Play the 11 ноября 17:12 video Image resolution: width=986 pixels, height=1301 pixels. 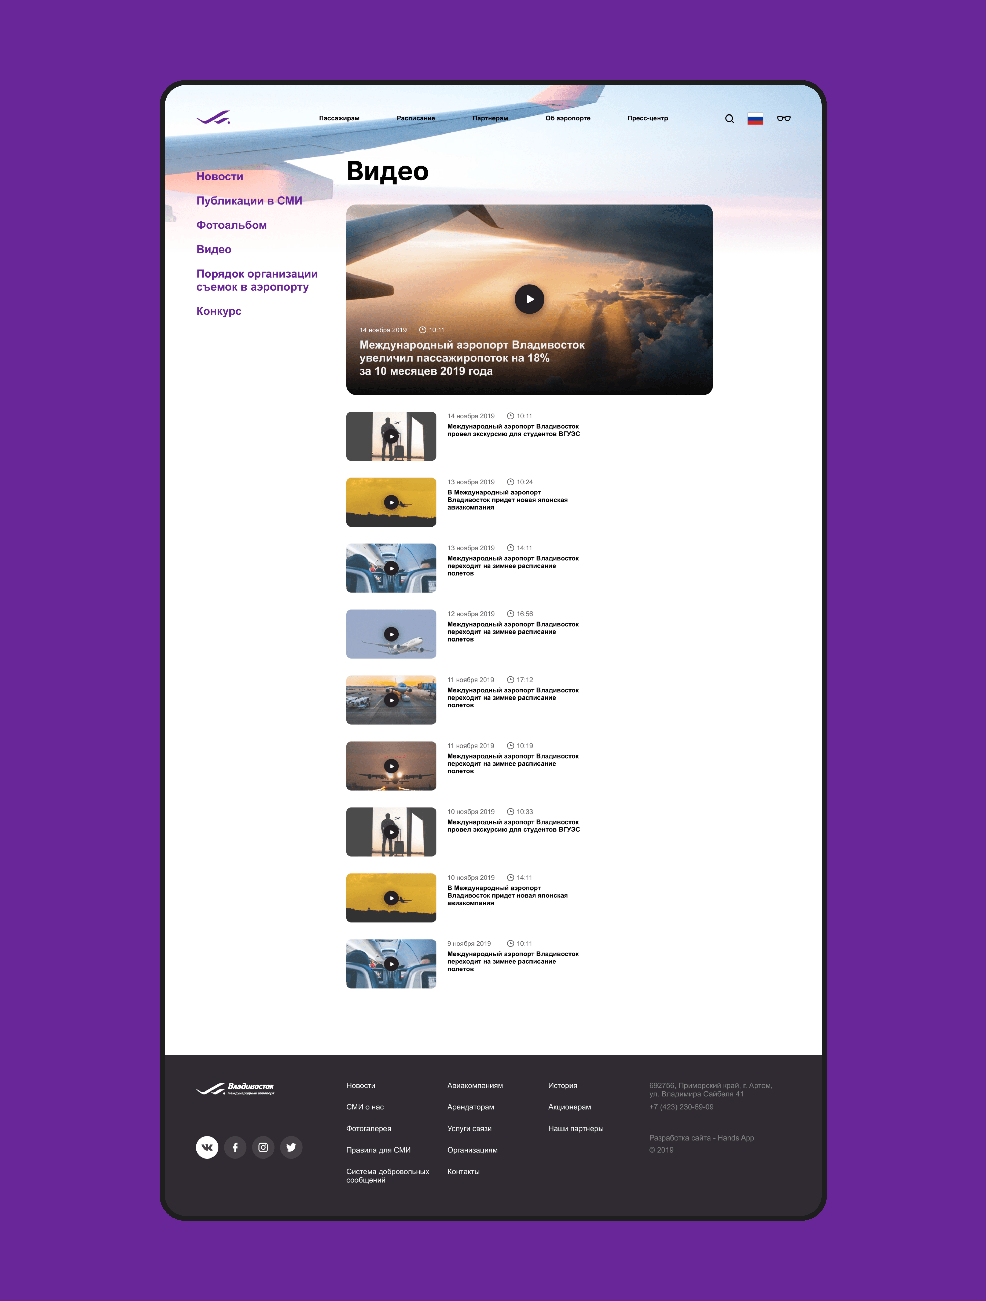tap(391, 700)
